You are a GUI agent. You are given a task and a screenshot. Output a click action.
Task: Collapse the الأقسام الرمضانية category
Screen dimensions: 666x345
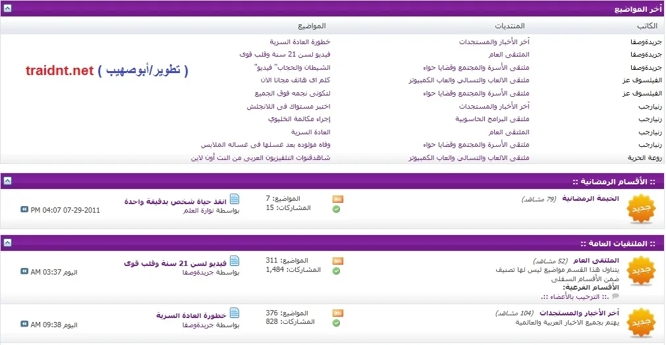point(5,181)
